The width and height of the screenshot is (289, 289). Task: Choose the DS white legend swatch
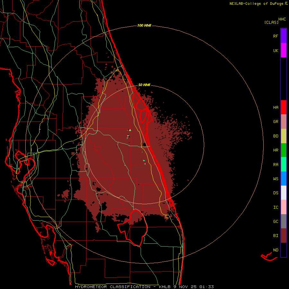(x=284, y=193)
